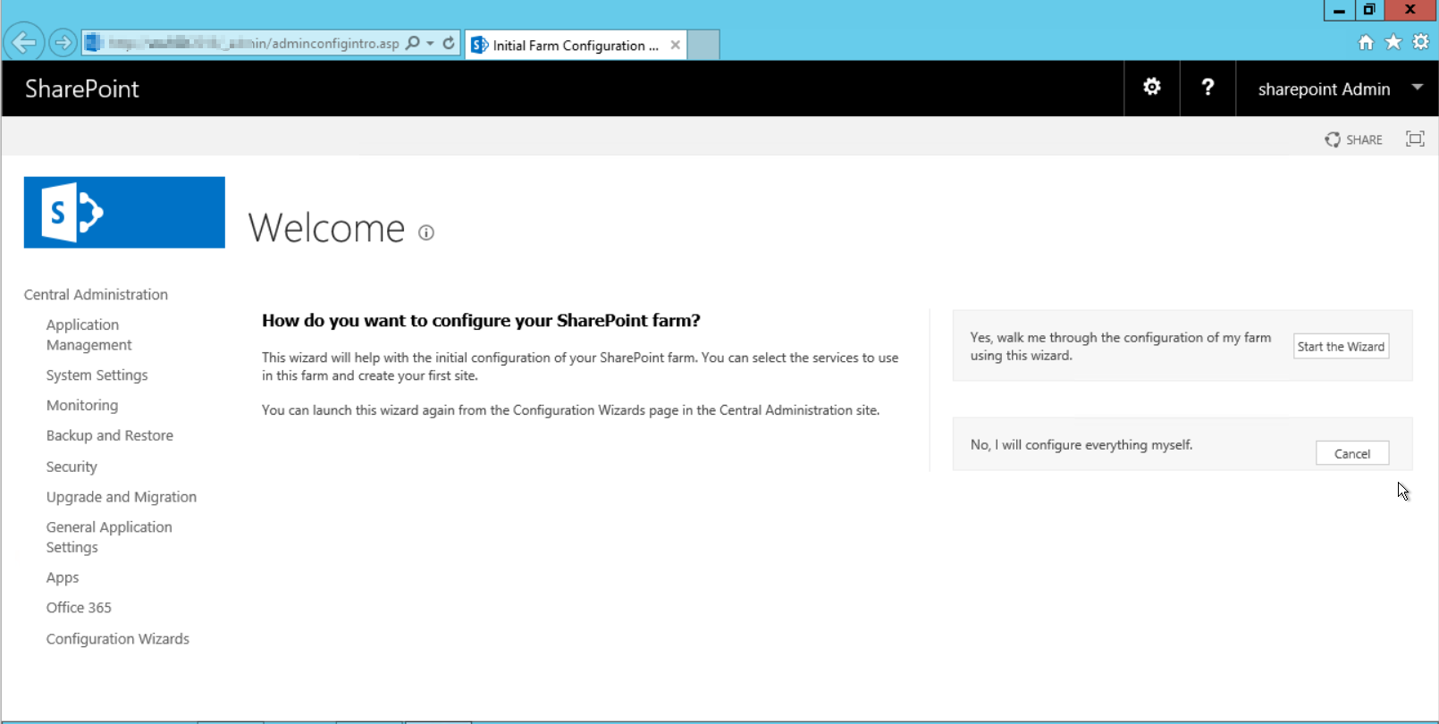Open browser Tools gear icon
Viewport: 1439px width, 724px height.
pos(1420,42)
